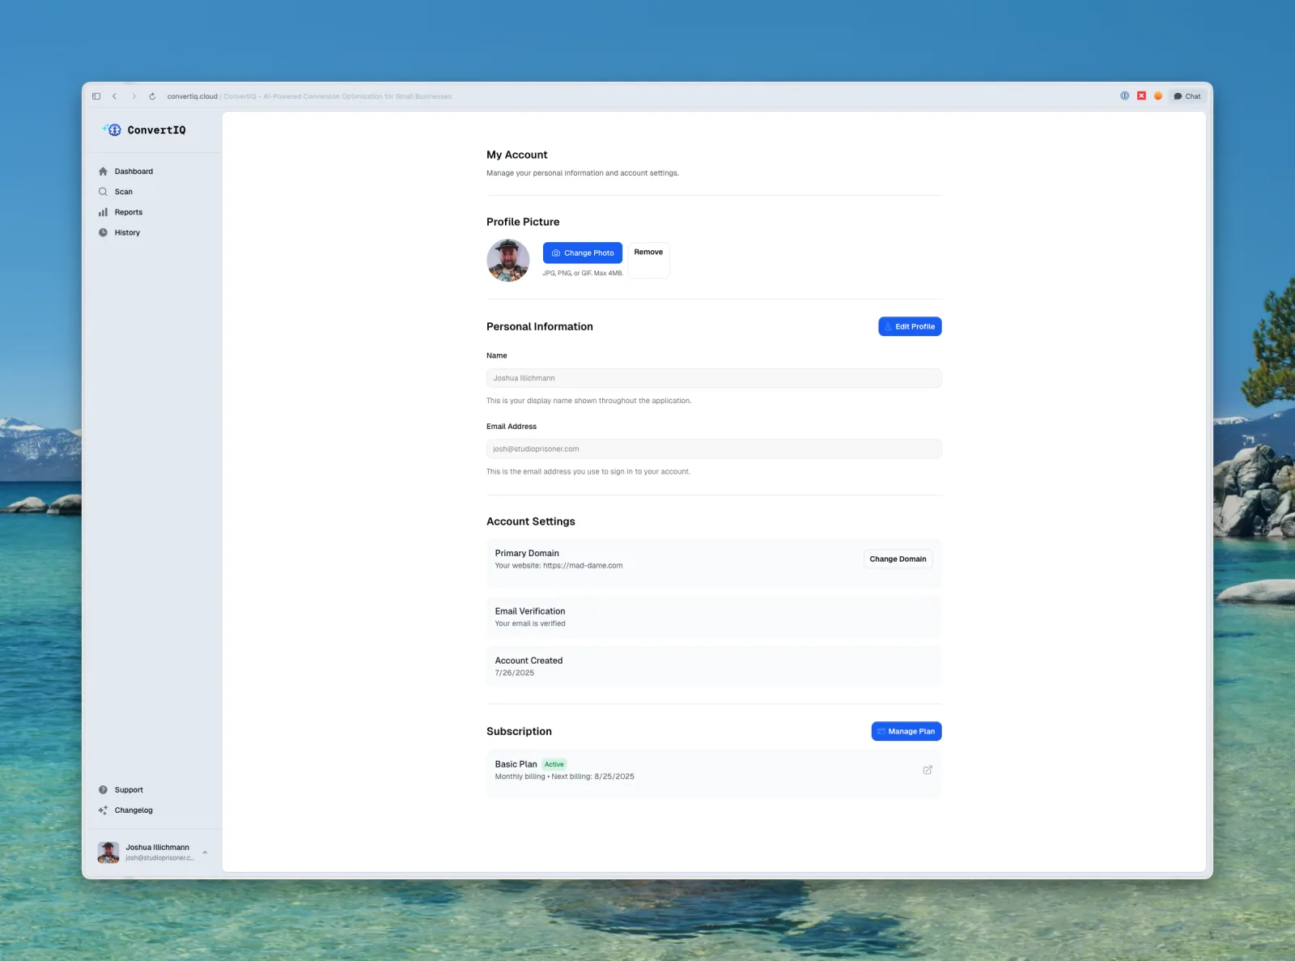This screenshot has width=1295, height=961.
Task: Open Reports in the sidebar
Action: [128, 212]
